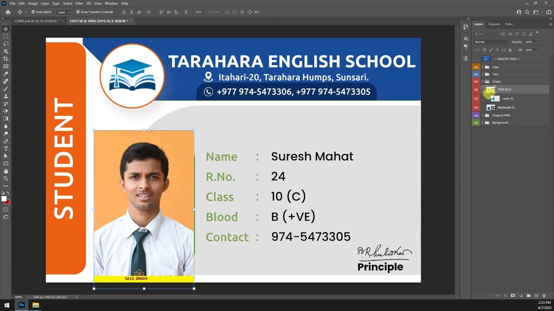This screenshot has height=311, width=554.
Task: Click the Opacity 100% value field
Action: (529, 42)
